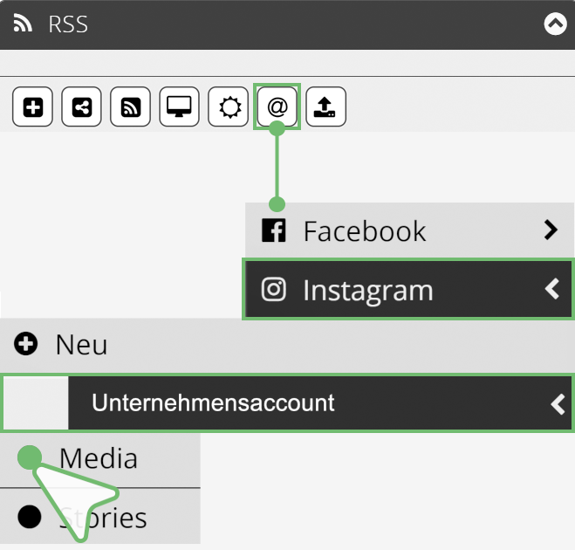Collapse the RSS panel with chevron
This screenshot has width=575, height=550.
coord(555,24)
